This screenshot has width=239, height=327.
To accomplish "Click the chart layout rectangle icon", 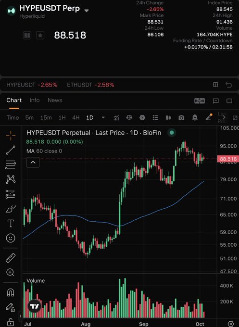I will (x=229, y=101).
